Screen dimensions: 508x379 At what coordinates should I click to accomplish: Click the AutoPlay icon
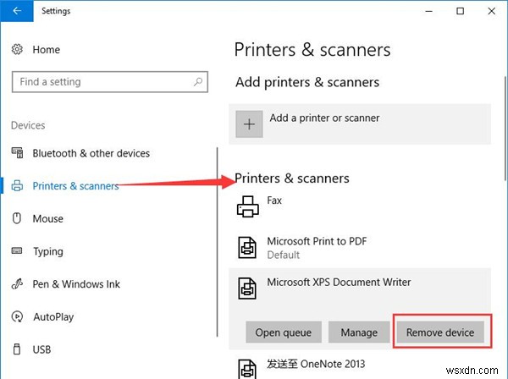click(17, 317)
